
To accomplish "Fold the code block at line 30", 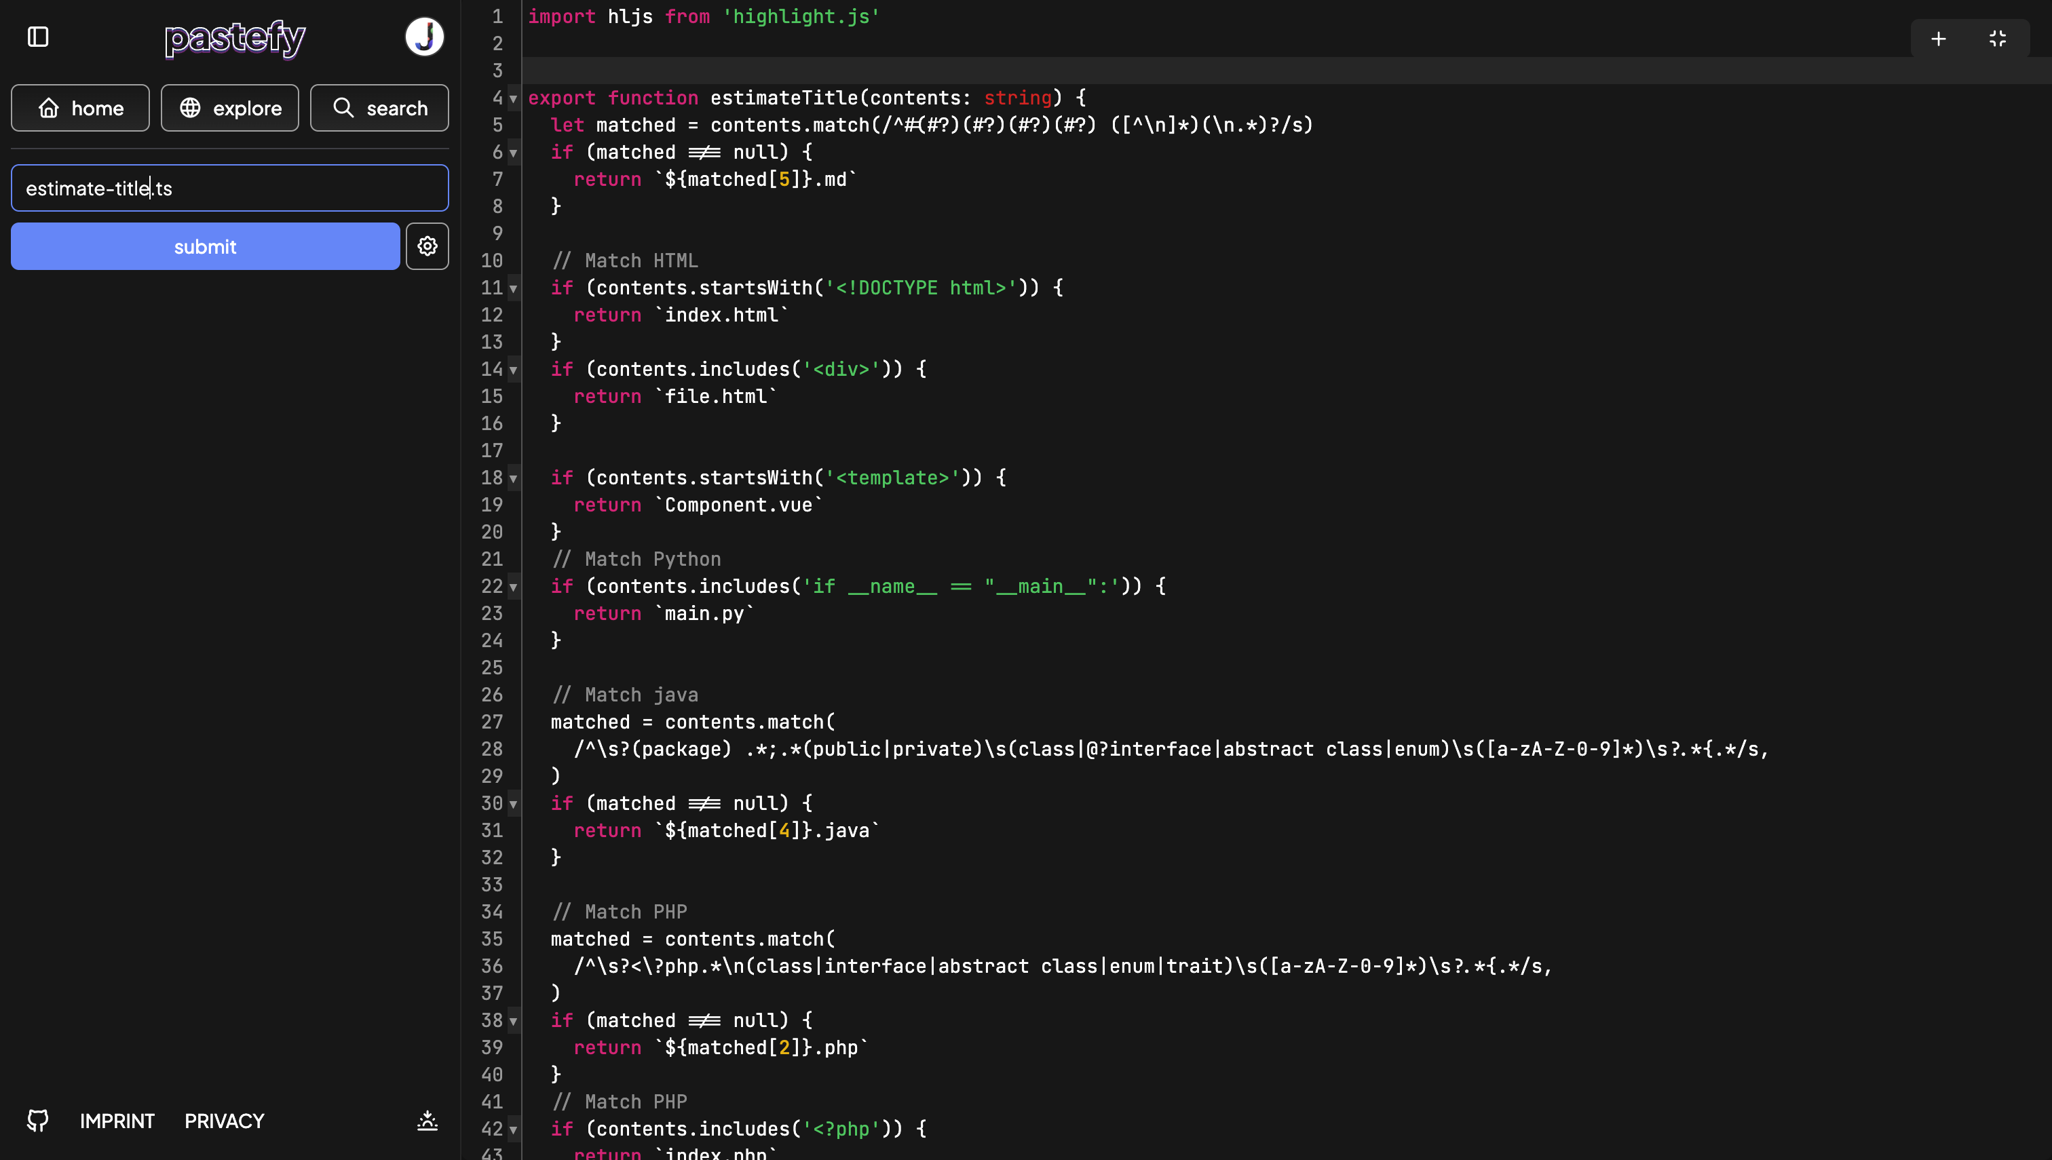I will (513, 804).
